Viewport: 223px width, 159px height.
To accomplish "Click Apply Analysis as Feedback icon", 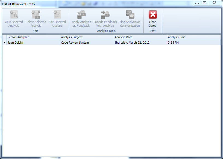I will click(81, 14).
